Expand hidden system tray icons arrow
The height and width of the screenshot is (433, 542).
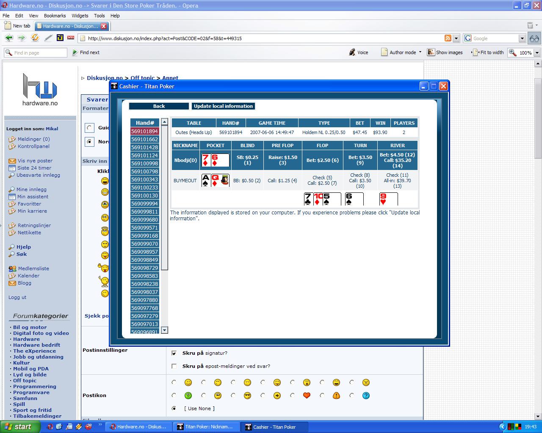[x=503, y=427]
